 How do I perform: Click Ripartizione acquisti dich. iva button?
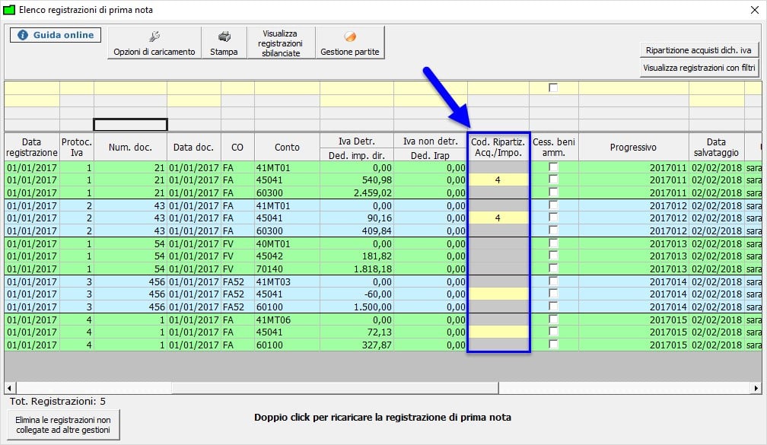click(x=699, y=50)
